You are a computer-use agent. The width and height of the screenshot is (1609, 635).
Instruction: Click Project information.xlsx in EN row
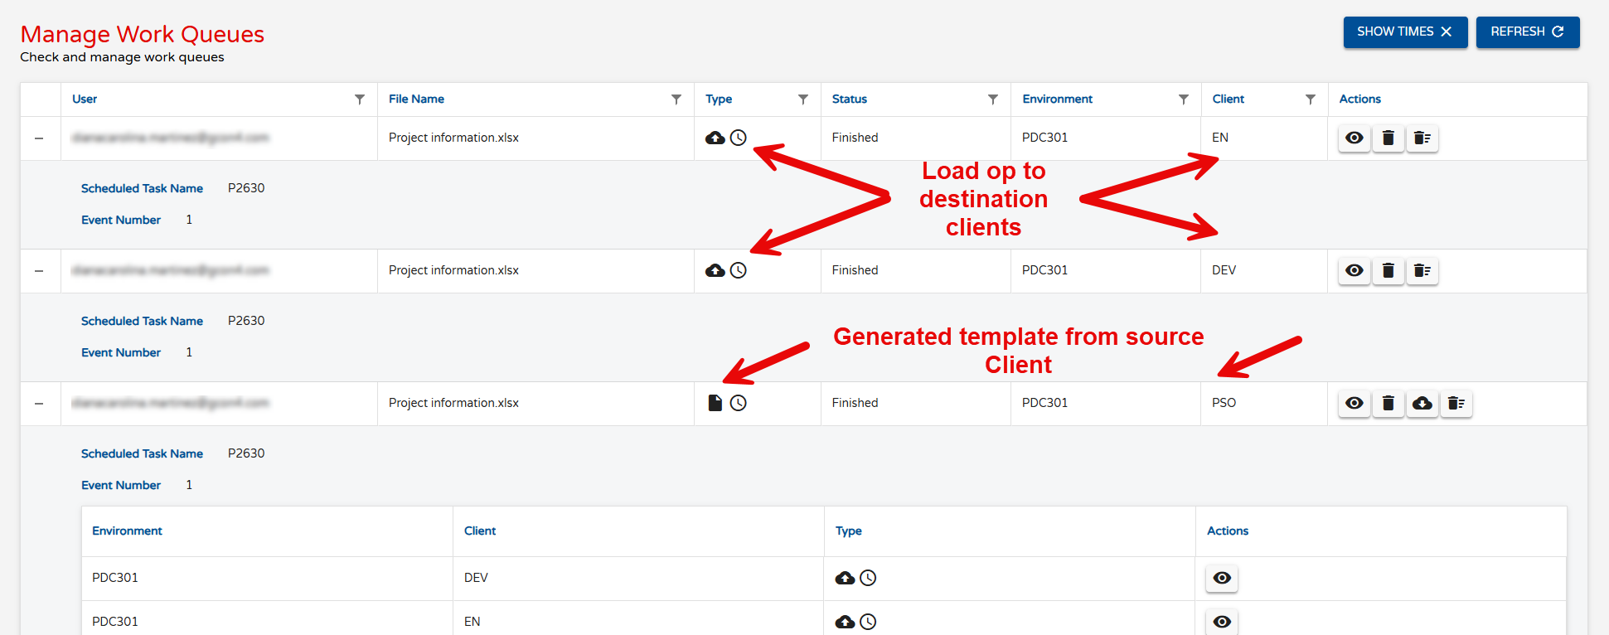pos(453,138)
